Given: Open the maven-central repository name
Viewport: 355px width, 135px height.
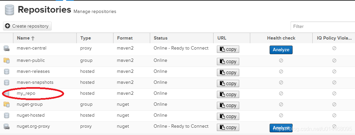Looking at the screenshot, I should coord(31,48).
